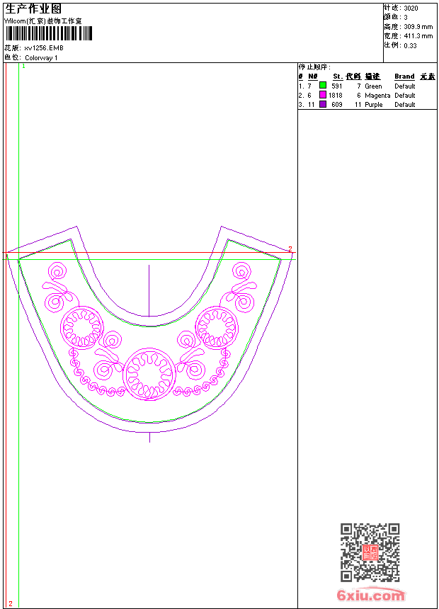Click the "描述" column header
This screenshot has width=439, height=609.
(372, 76)
